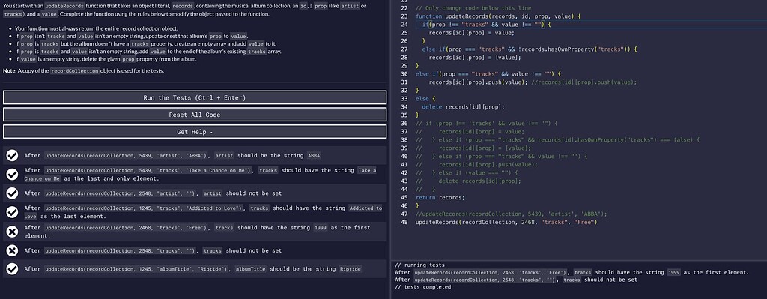This screenshot has width=767, height=299.
Task: Click updateRecords call with 2468 on line 48
Action: coord(506,222)
